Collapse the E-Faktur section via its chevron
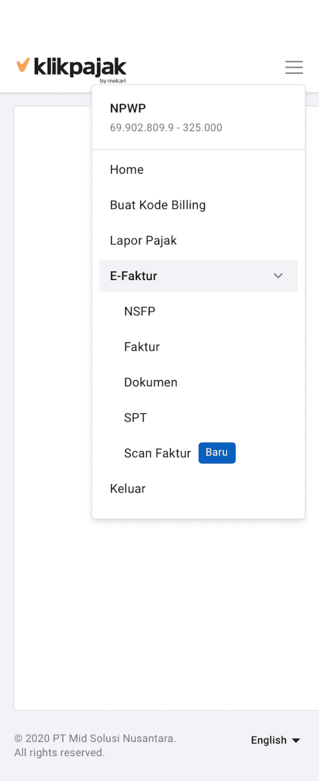 278,276
